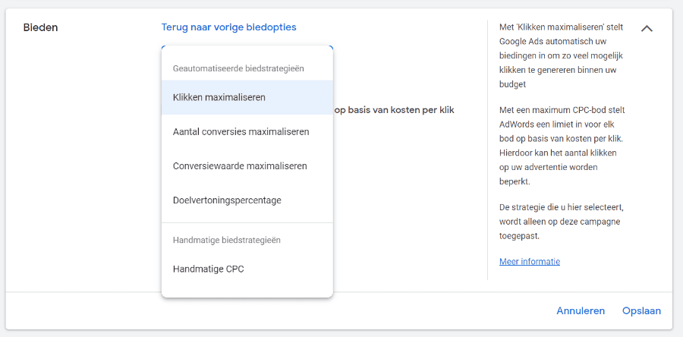Click the help paragraph starting 'Met een maximum CPC-bod'
The width and height of the screenshot is (683, 337).
click(x=562, y=146)
